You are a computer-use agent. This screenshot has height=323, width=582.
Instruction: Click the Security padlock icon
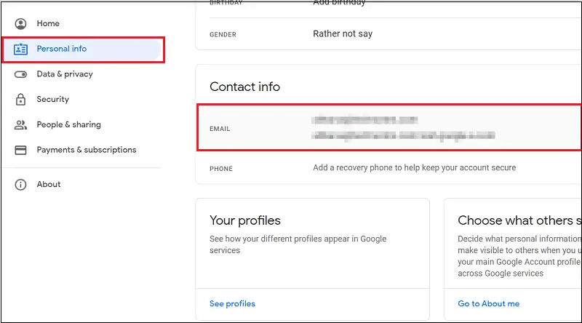(20, 99)
